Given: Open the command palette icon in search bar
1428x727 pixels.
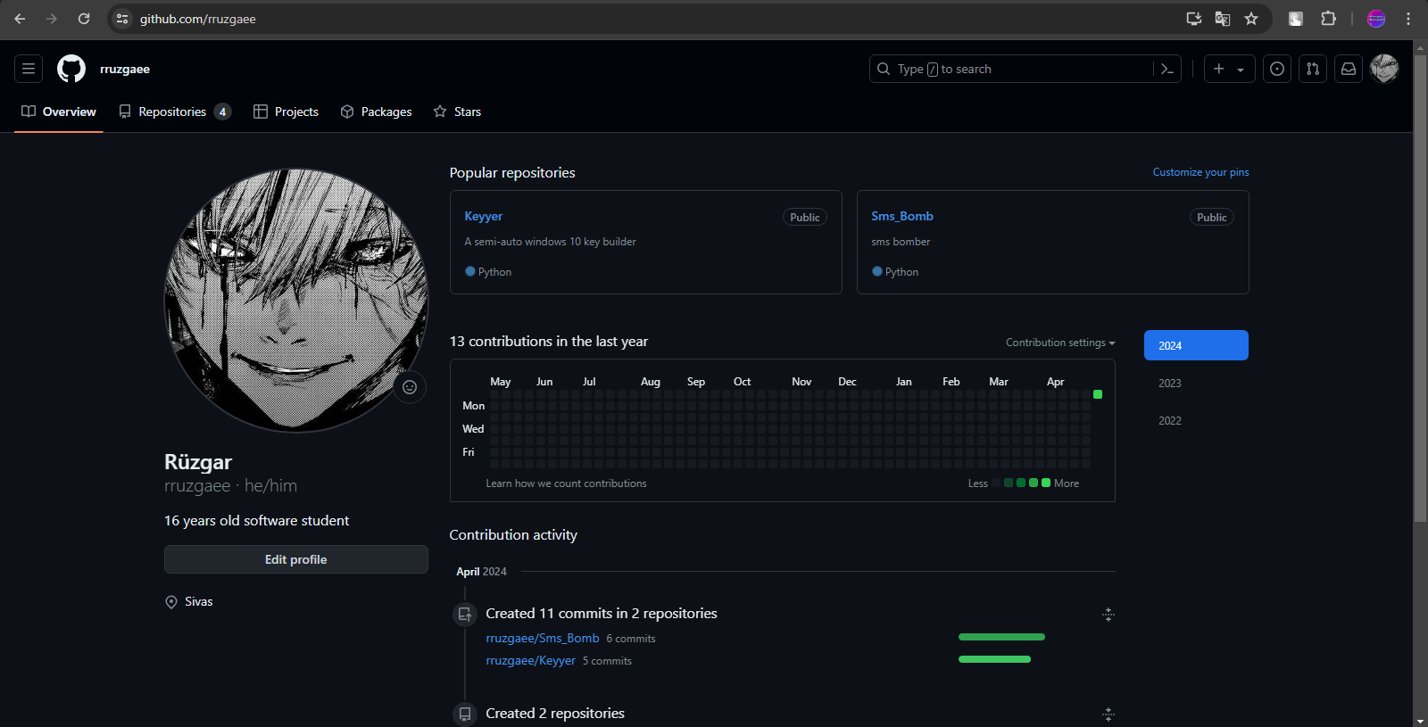Looking at the screenshot, I should pyautogui.click(x=1166, y=69).
